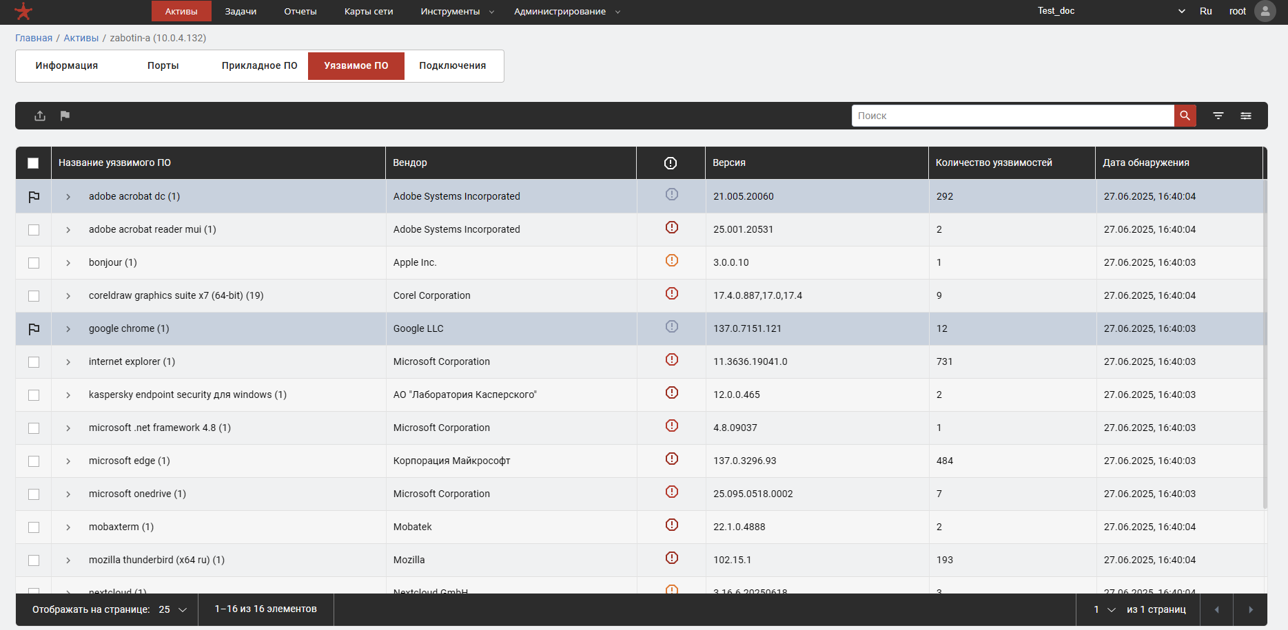Screen dimensions: 1288x630
Task: Switch to the Порты tab
Action: coord(163,65)
